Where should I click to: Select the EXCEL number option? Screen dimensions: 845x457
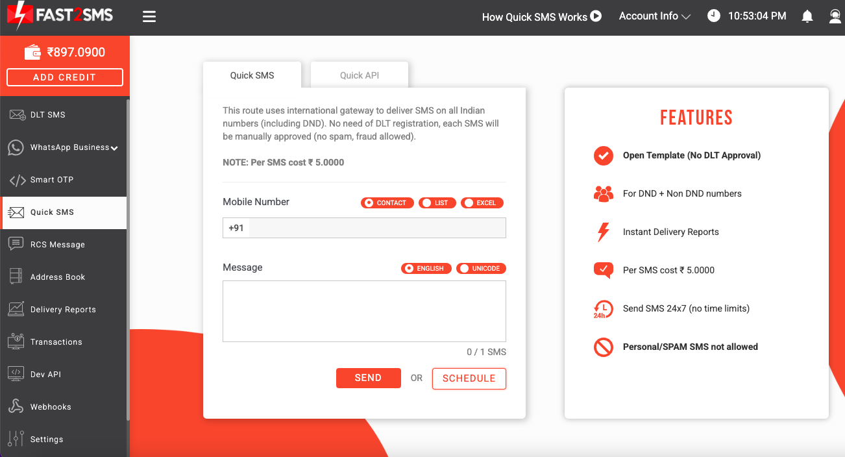coord(482,203)
